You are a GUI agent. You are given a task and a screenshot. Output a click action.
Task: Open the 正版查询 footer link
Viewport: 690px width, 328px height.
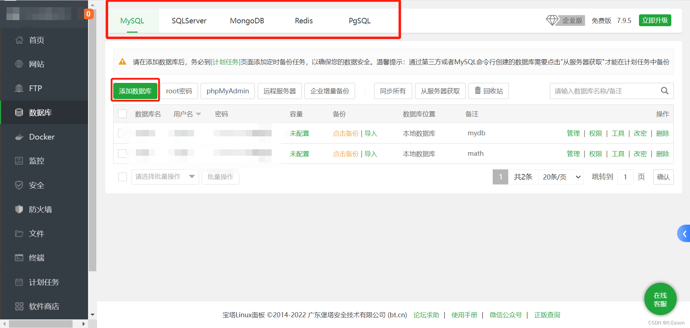point(547,315)
